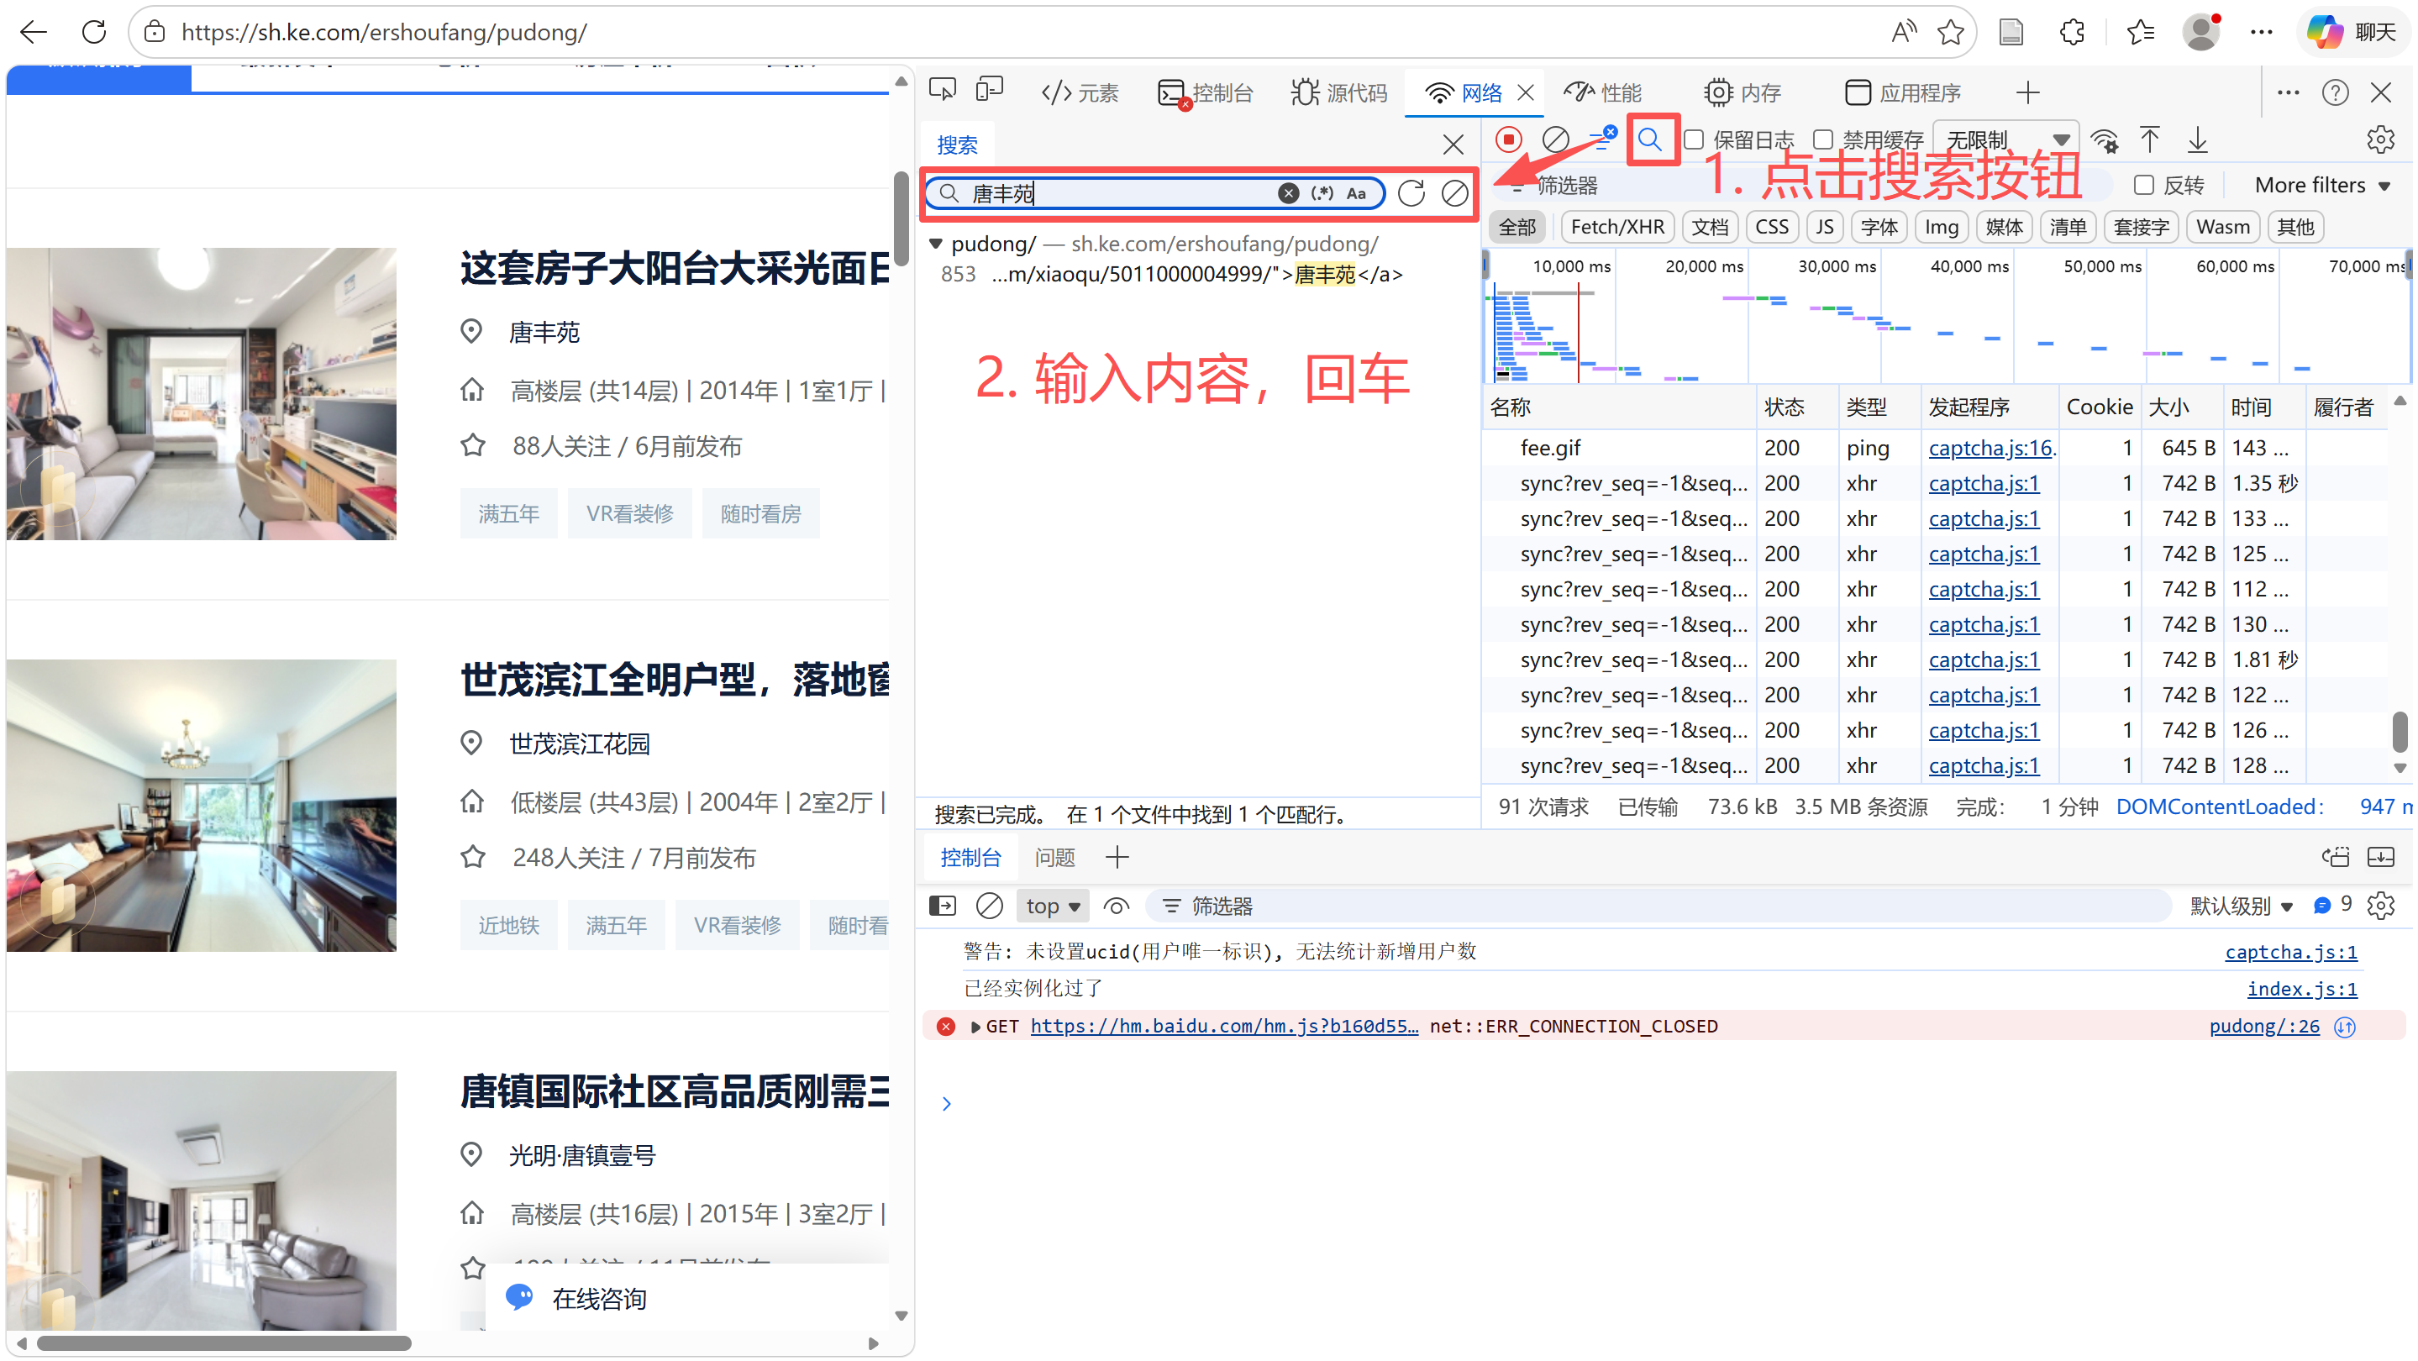Open the browser extensions puzzle icon

click(2073, 32)
